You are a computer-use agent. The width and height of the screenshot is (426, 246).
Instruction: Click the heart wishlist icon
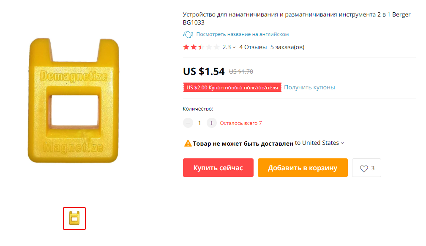[364, 169]
